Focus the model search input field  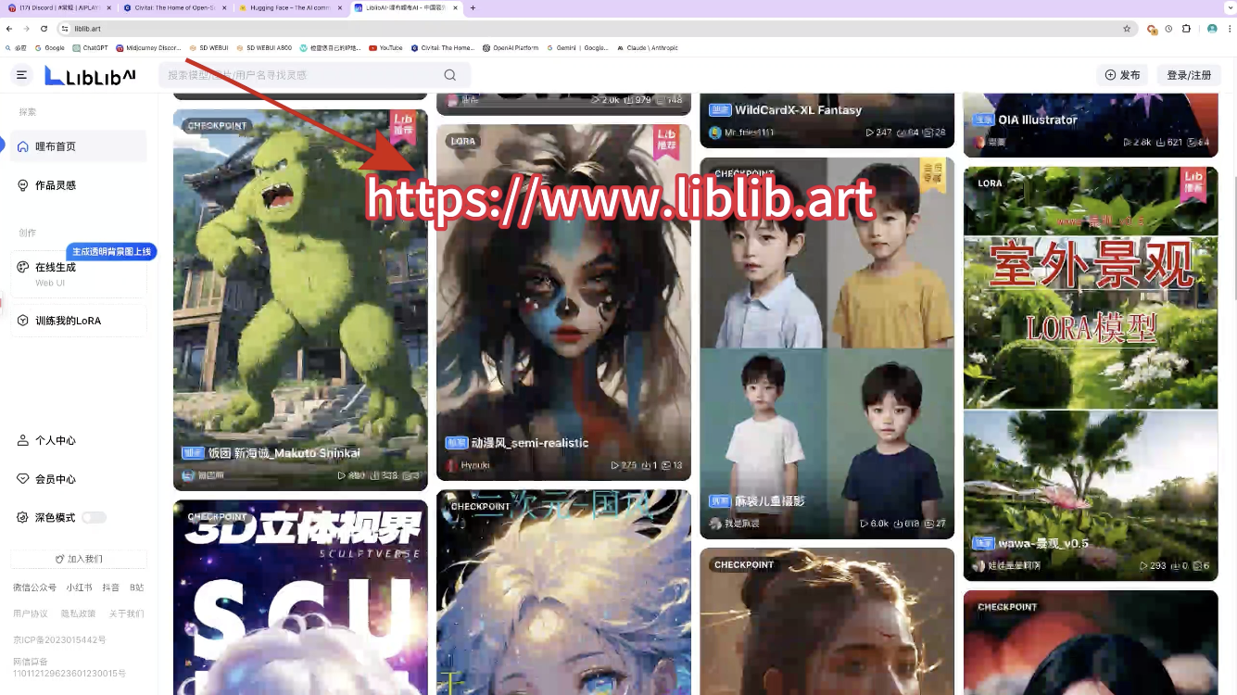coord(315,75)
